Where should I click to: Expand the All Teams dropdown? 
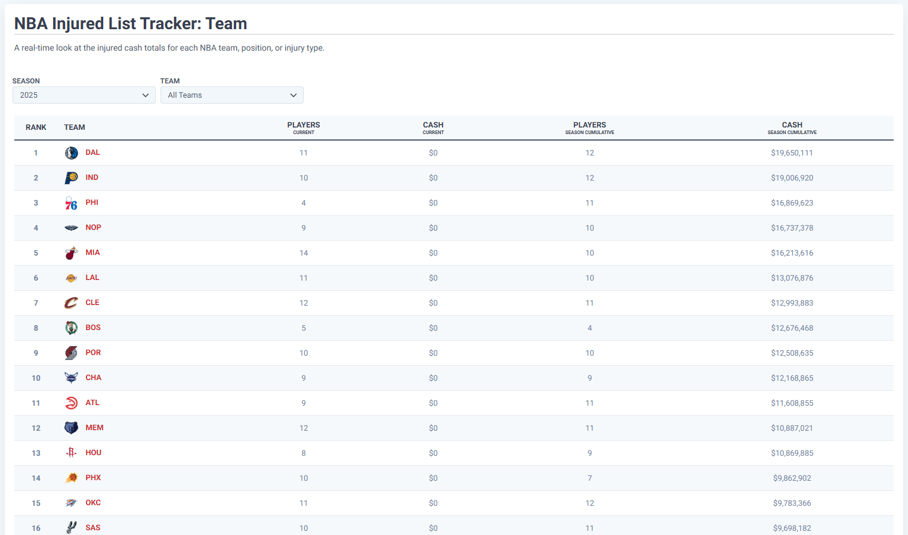[x=231, y=95]
